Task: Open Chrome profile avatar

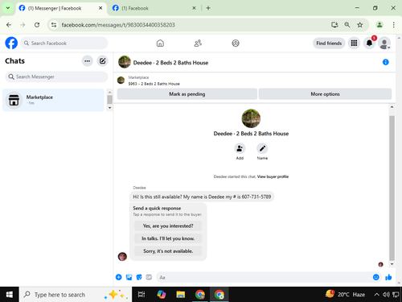Action: click(x=379, y=25)
